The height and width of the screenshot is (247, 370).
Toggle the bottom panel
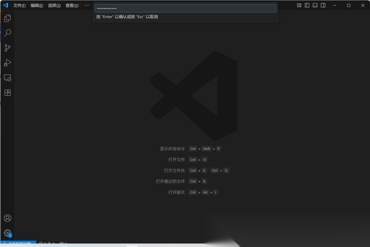pos(315,5)
